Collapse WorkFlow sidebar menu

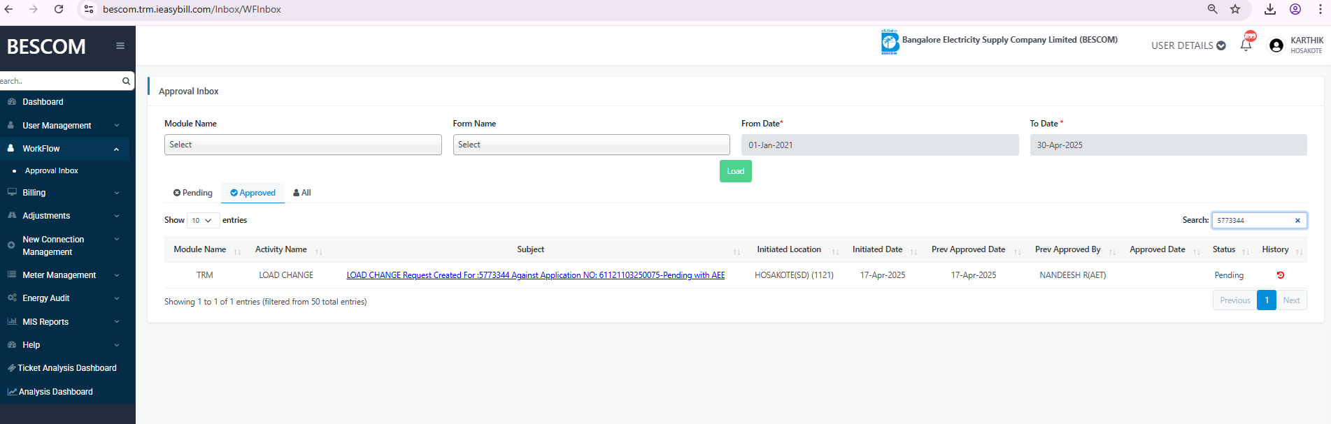point(64,149)
